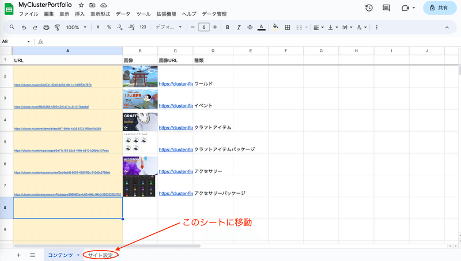Viewport: 461px width, 261px height.
Task: Open version history
Action: click(369, 8)
